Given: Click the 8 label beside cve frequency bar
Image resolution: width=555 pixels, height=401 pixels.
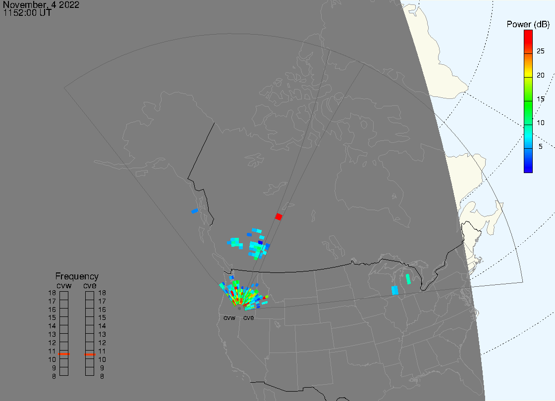Looking at the screenshot, I should point(102,377).
